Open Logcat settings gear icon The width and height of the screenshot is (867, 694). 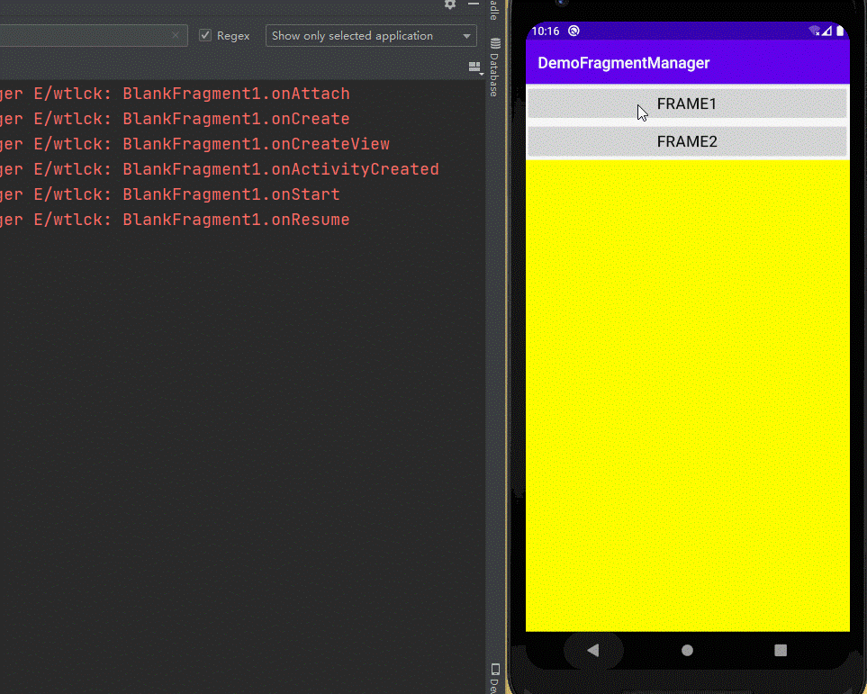pyautogui.click(x=450, y=5)
